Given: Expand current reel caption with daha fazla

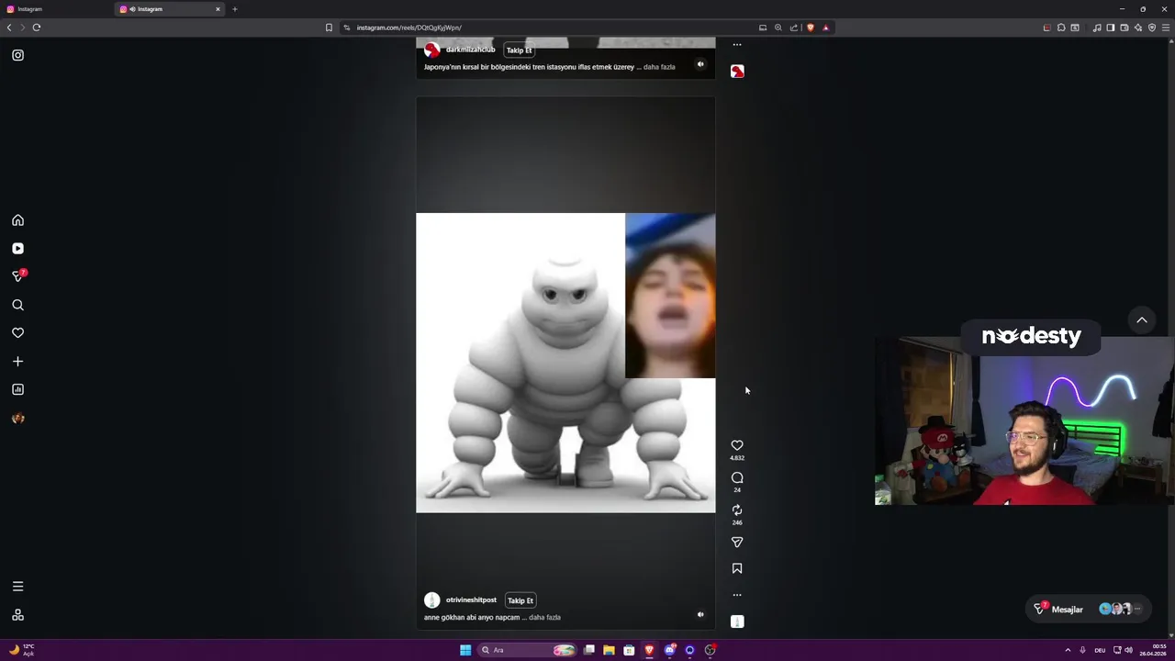Looking at the screenshot, I should point(544,618).
